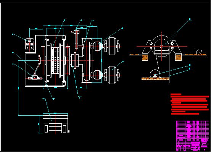This screenshot has width=211, height=152.
Task: Click the large drum circle in section view
Action: 162,46
